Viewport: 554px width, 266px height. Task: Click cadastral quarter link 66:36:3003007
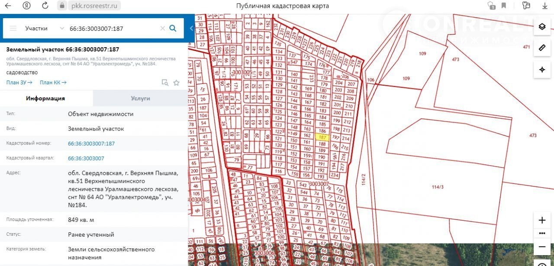pos(86,158)
